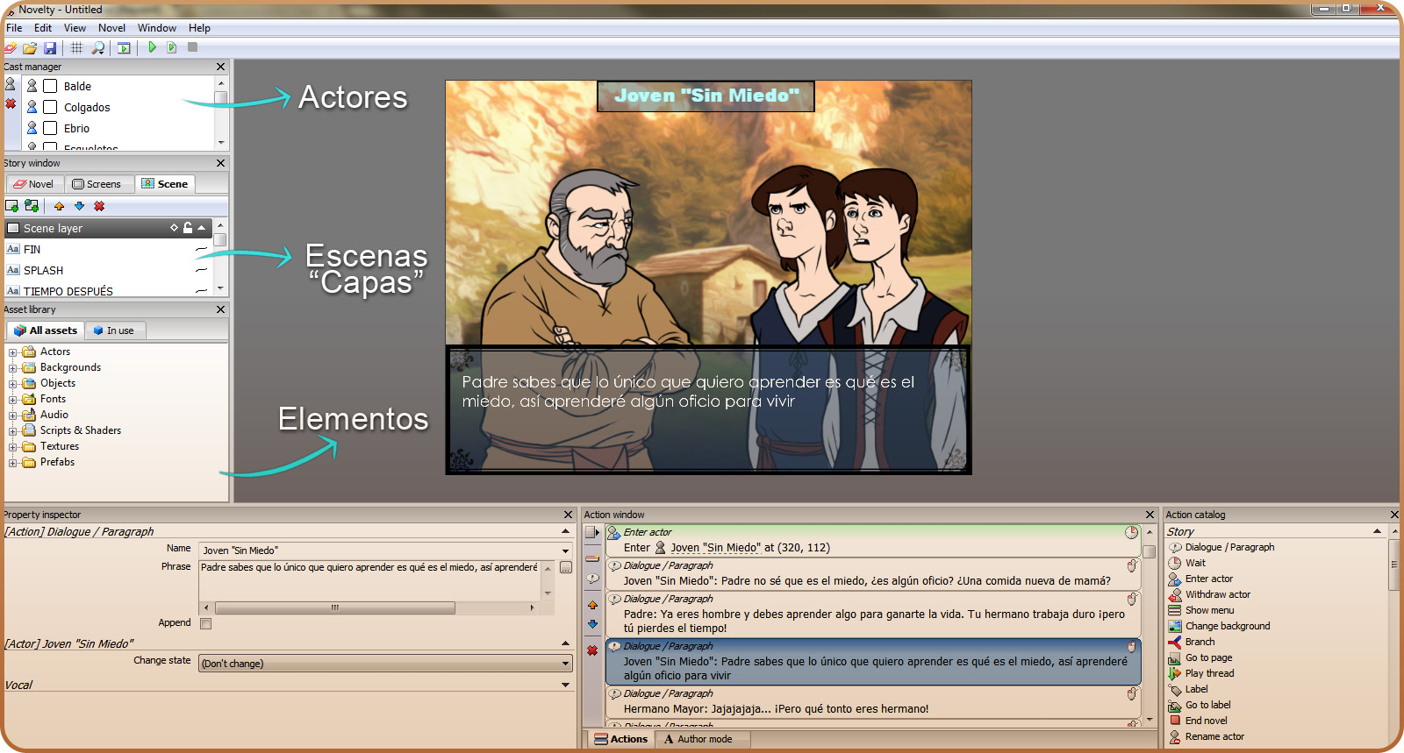The height and width of the screenshot is (753, 1404).
Task: Move layer down with the blue arrow in Story window
Action: (x=79, y=206)
